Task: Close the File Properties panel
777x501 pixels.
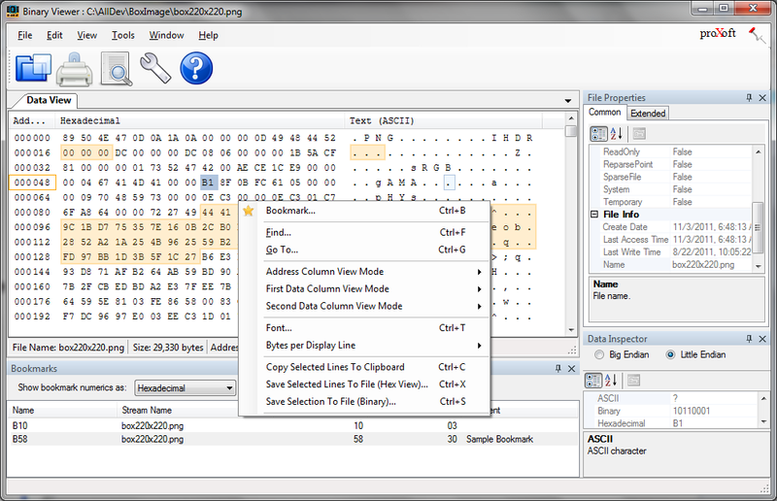Action: point(762,98)
